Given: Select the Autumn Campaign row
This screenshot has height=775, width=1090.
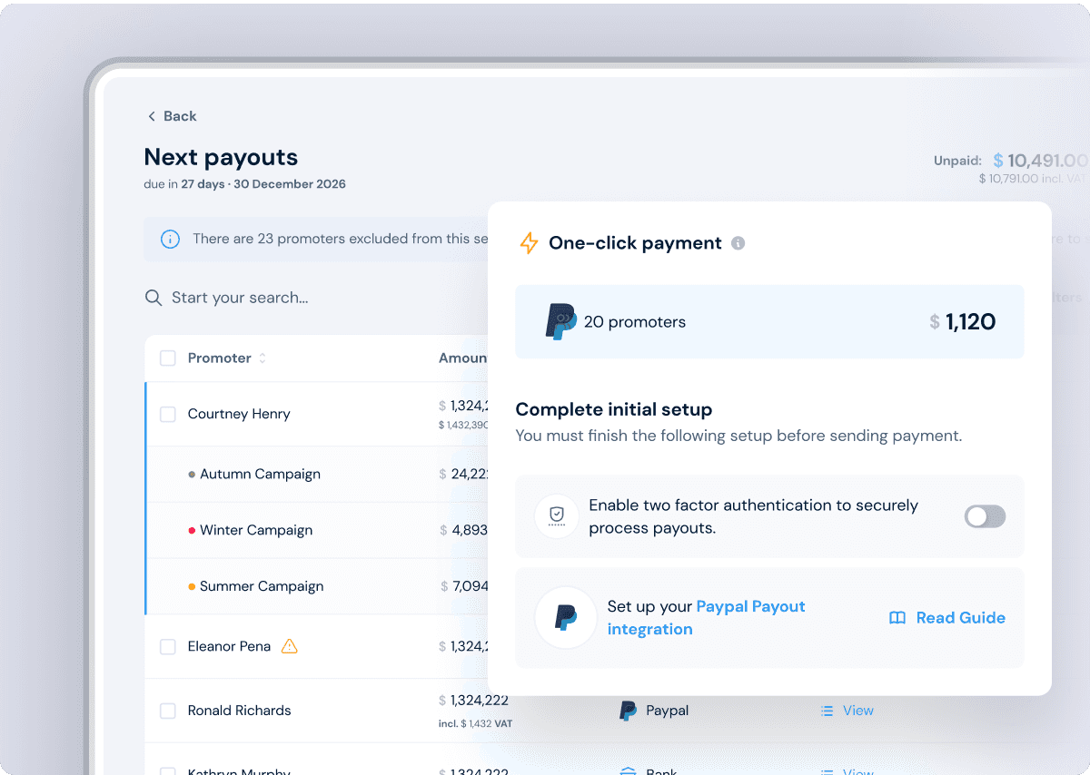Looking at the screenshot, I should point(316,474).
